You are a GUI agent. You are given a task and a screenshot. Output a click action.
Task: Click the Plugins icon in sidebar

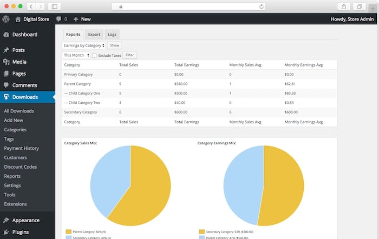[x=6, y=232]
